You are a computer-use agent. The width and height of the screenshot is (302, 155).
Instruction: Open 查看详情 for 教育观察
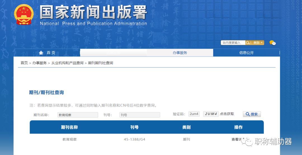click(x=238, y=139)
